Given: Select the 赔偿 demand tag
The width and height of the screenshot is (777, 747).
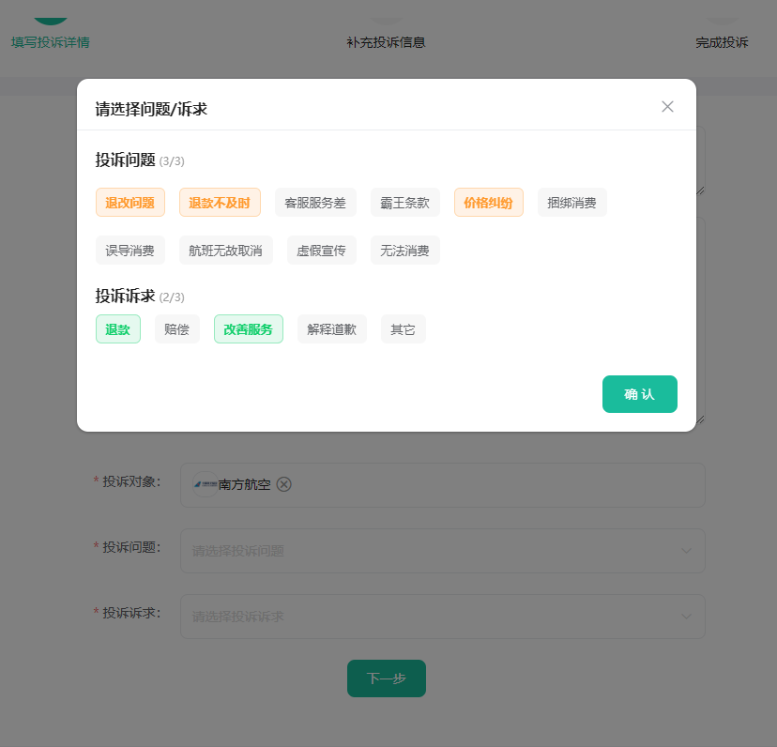Looking at the screenshot, I should click(176, 329).
